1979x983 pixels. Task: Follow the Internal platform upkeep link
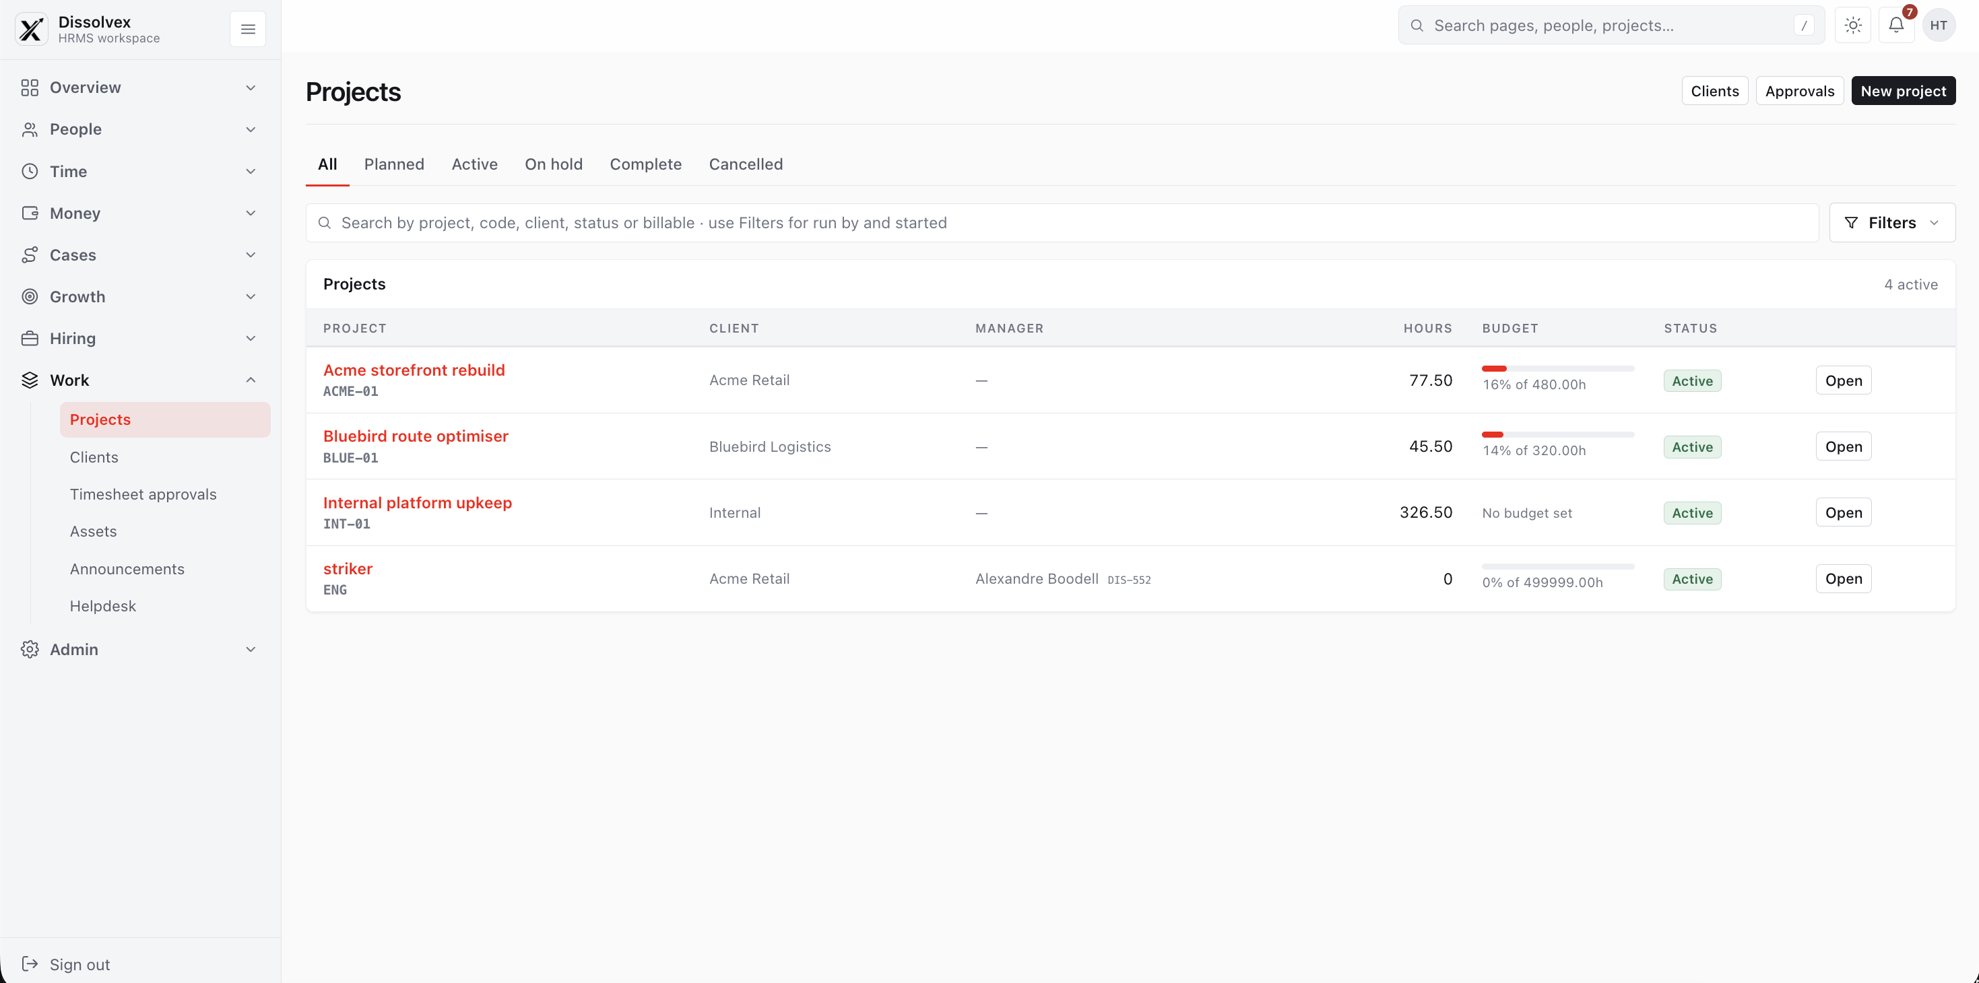tap(417, 503)
